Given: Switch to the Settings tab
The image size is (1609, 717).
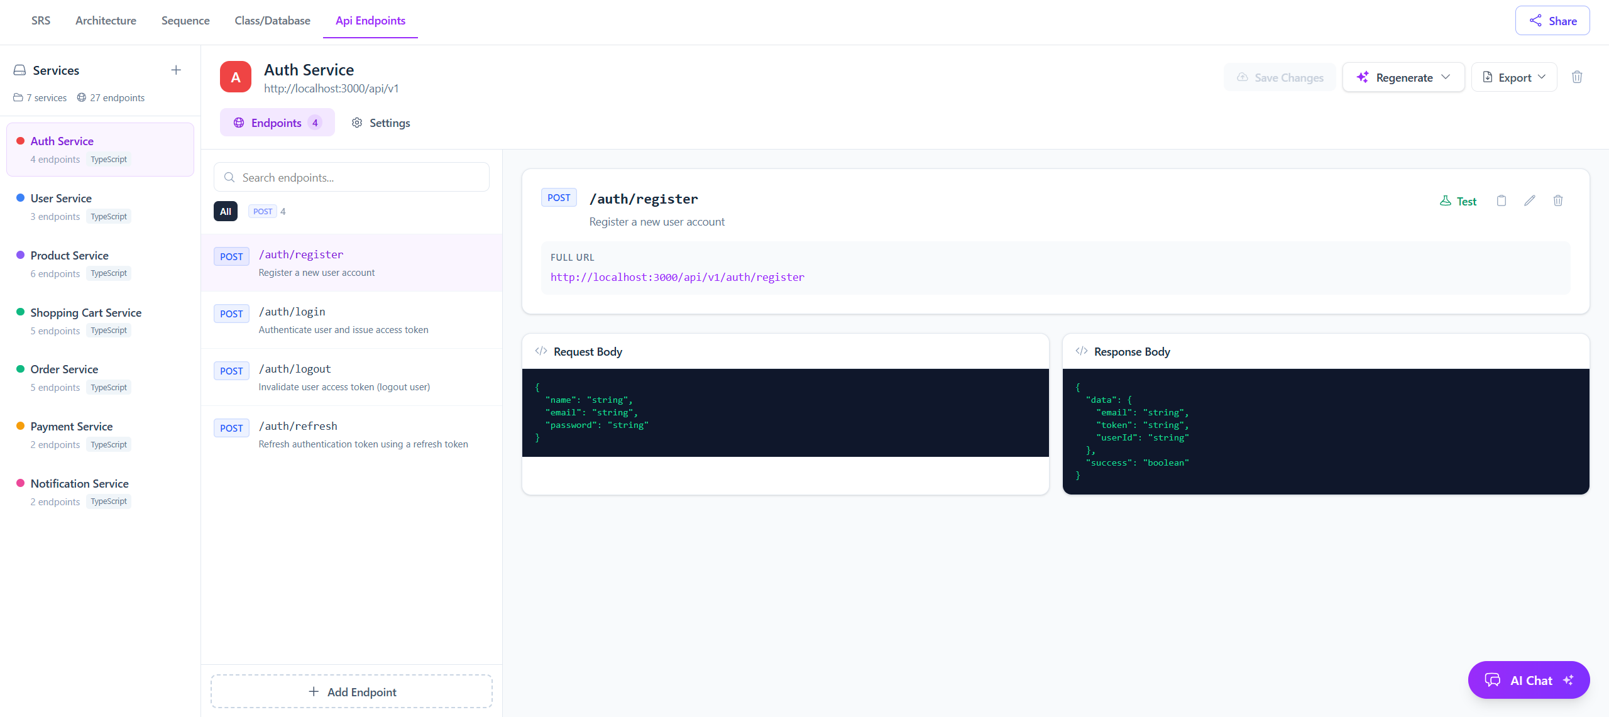Looking at the screenshot, I should (x=381, y=123).
